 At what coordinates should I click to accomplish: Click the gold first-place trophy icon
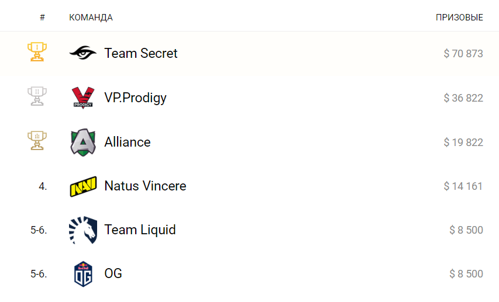37,53
